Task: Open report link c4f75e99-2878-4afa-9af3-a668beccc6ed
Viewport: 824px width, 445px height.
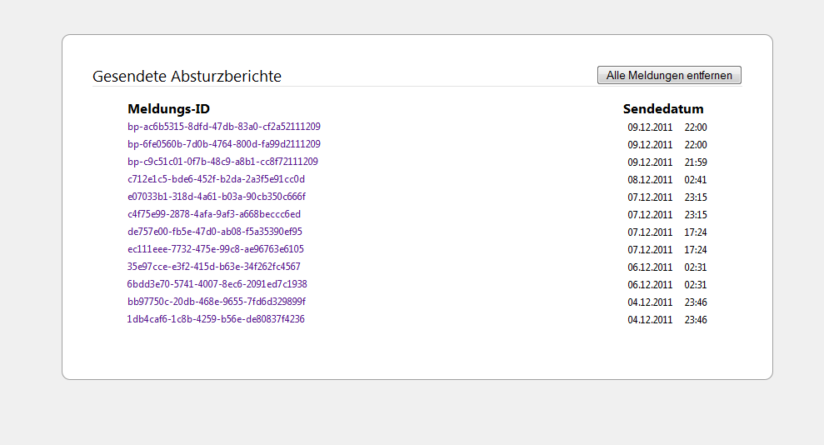Action: click(214, 214)
